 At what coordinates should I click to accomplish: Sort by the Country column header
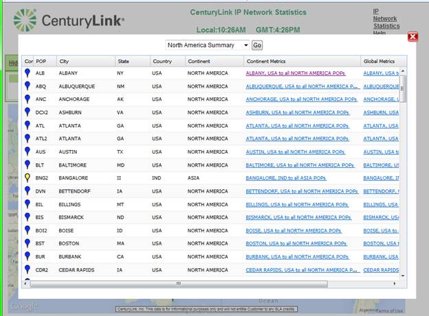coord(168,62)
